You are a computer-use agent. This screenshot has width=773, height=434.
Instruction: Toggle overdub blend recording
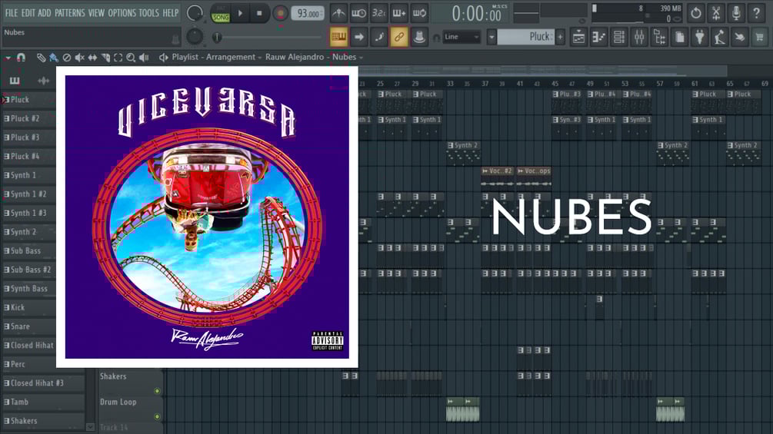(399, 13)
